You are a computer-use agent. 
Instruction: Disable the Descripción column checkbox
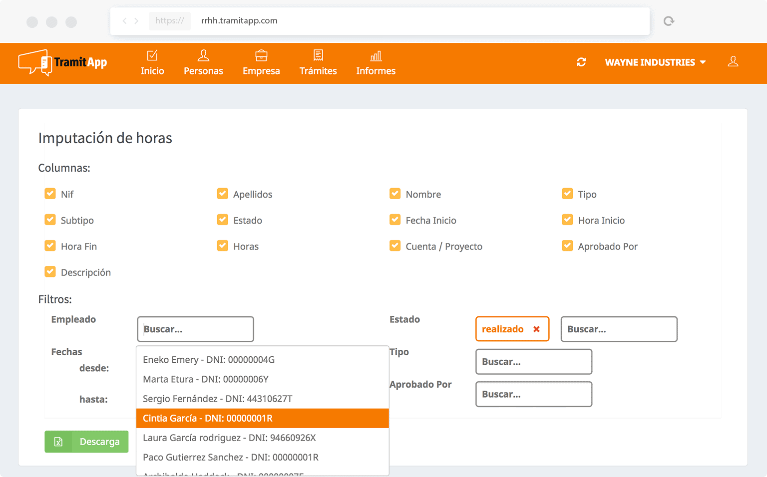coord(50,271)
